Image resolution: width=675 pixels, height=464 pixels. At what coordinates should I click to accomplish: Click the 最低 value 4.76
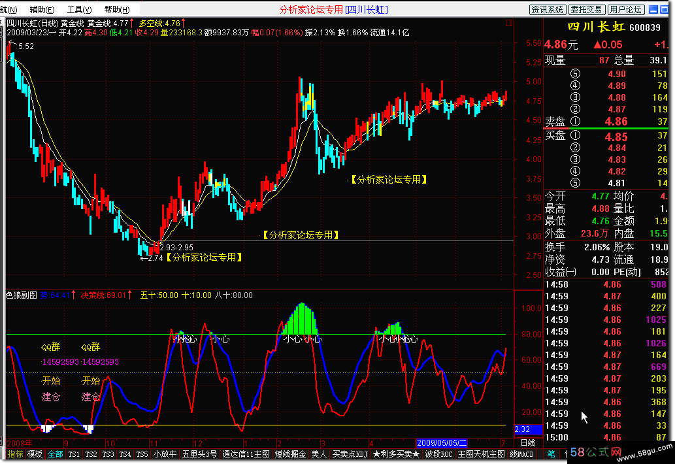pos(601,222)
